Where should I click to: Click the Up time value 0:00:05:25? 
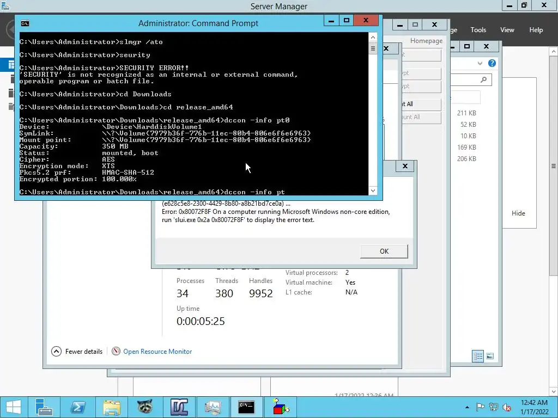tap(201, 321)
